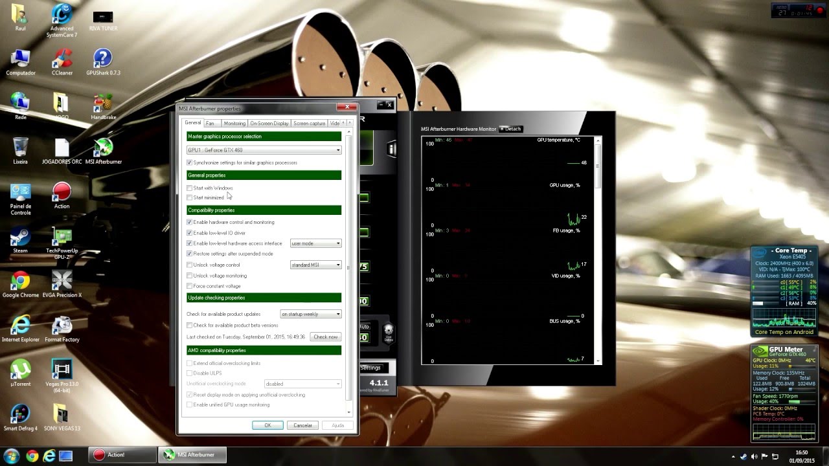Check the product beta versions option

coord(189,325)
